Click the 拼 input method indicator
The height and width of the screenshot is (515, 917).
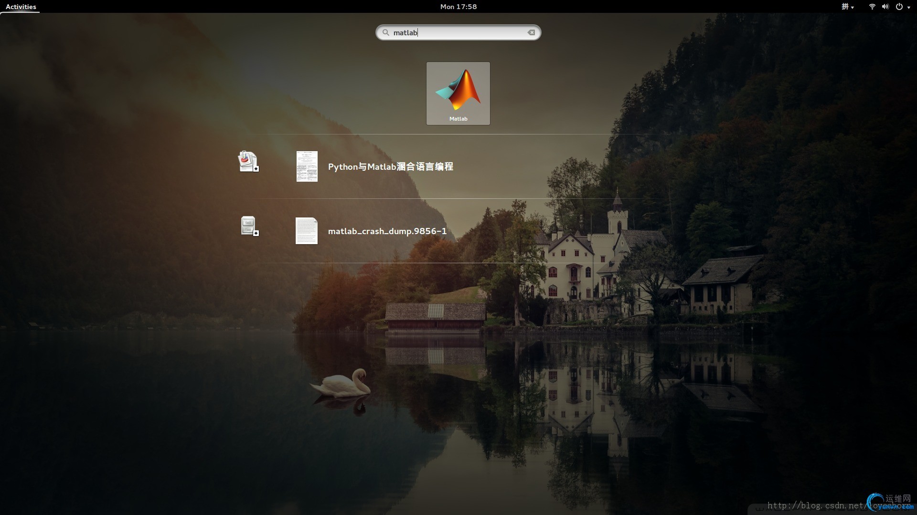[845, 7]
